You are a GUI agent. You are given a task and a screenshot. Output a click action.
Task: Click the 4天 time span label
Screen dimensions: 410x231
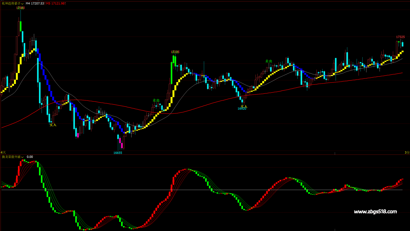coord(3,152)
